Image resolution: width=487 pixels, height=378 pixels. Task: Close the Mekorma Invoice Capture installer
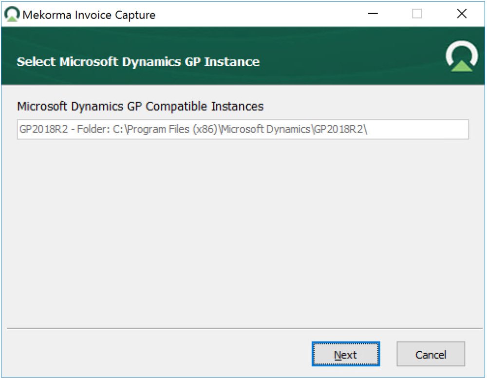[x=462, y=14]
